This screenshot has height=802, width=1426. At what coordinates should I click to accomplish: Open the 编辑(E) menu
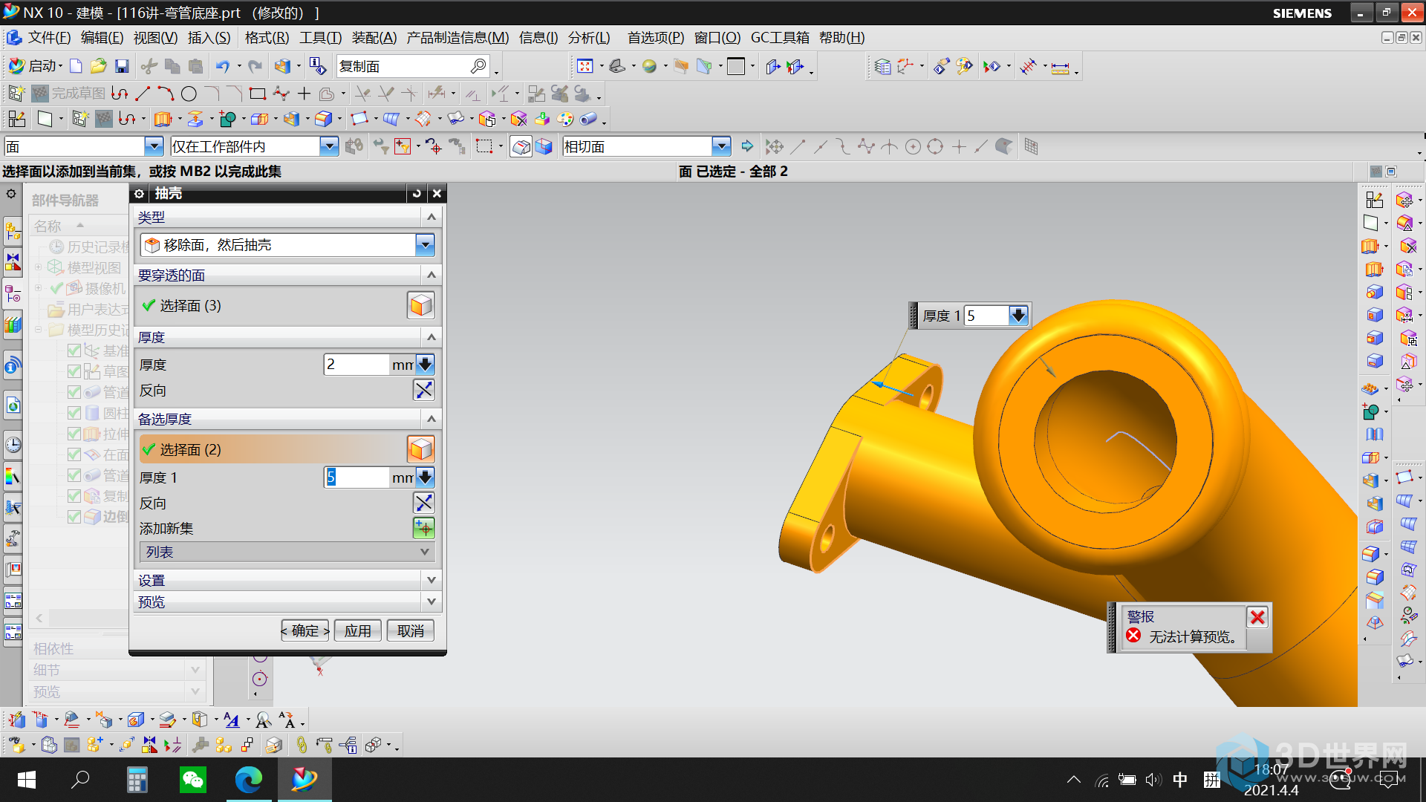point(102,38)
